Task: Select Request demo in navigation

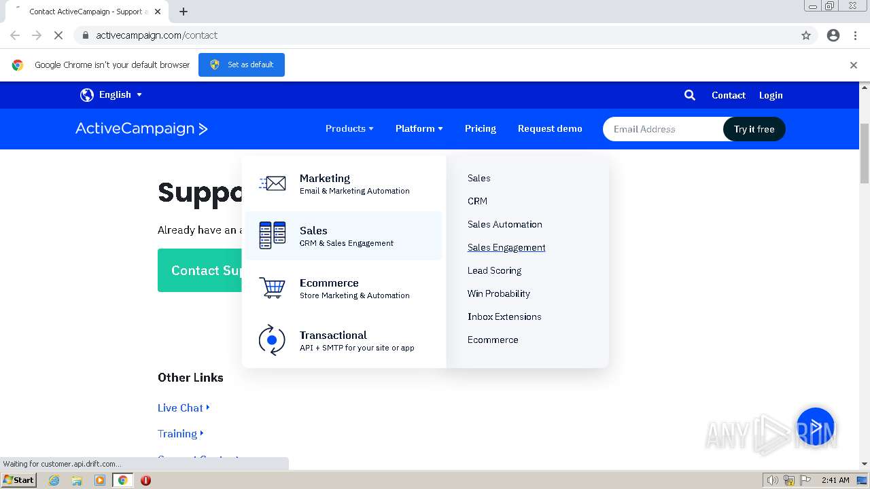Action: click(x=550, y=128)
